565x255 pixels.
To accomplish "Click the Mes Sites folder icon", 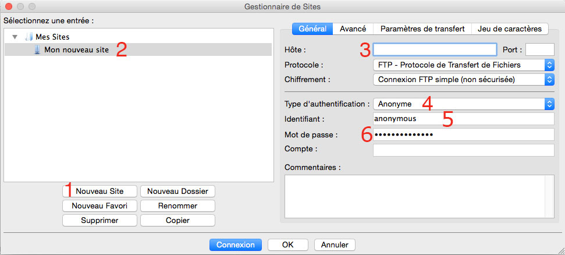I will point(29,37).
